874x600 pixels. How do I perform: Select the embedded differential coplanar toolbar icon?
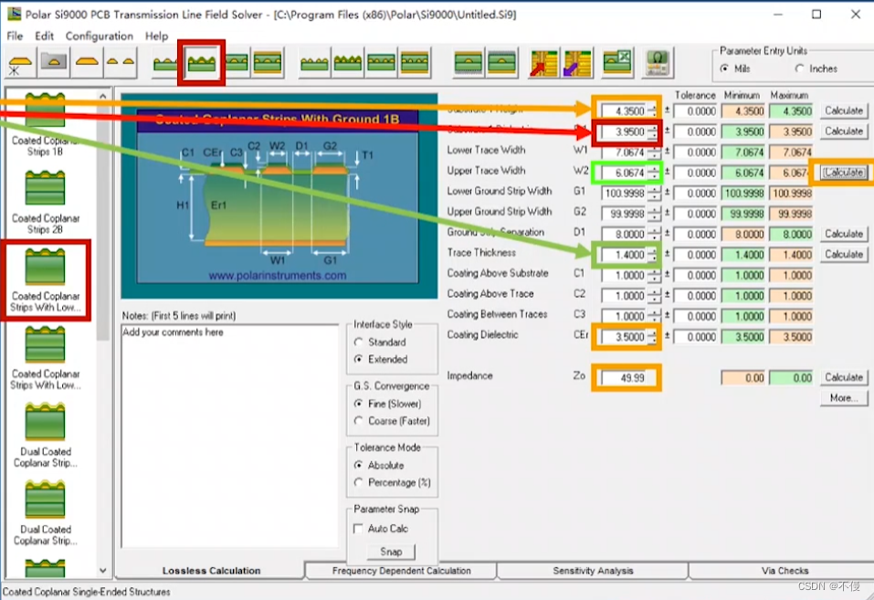point(381,62)
